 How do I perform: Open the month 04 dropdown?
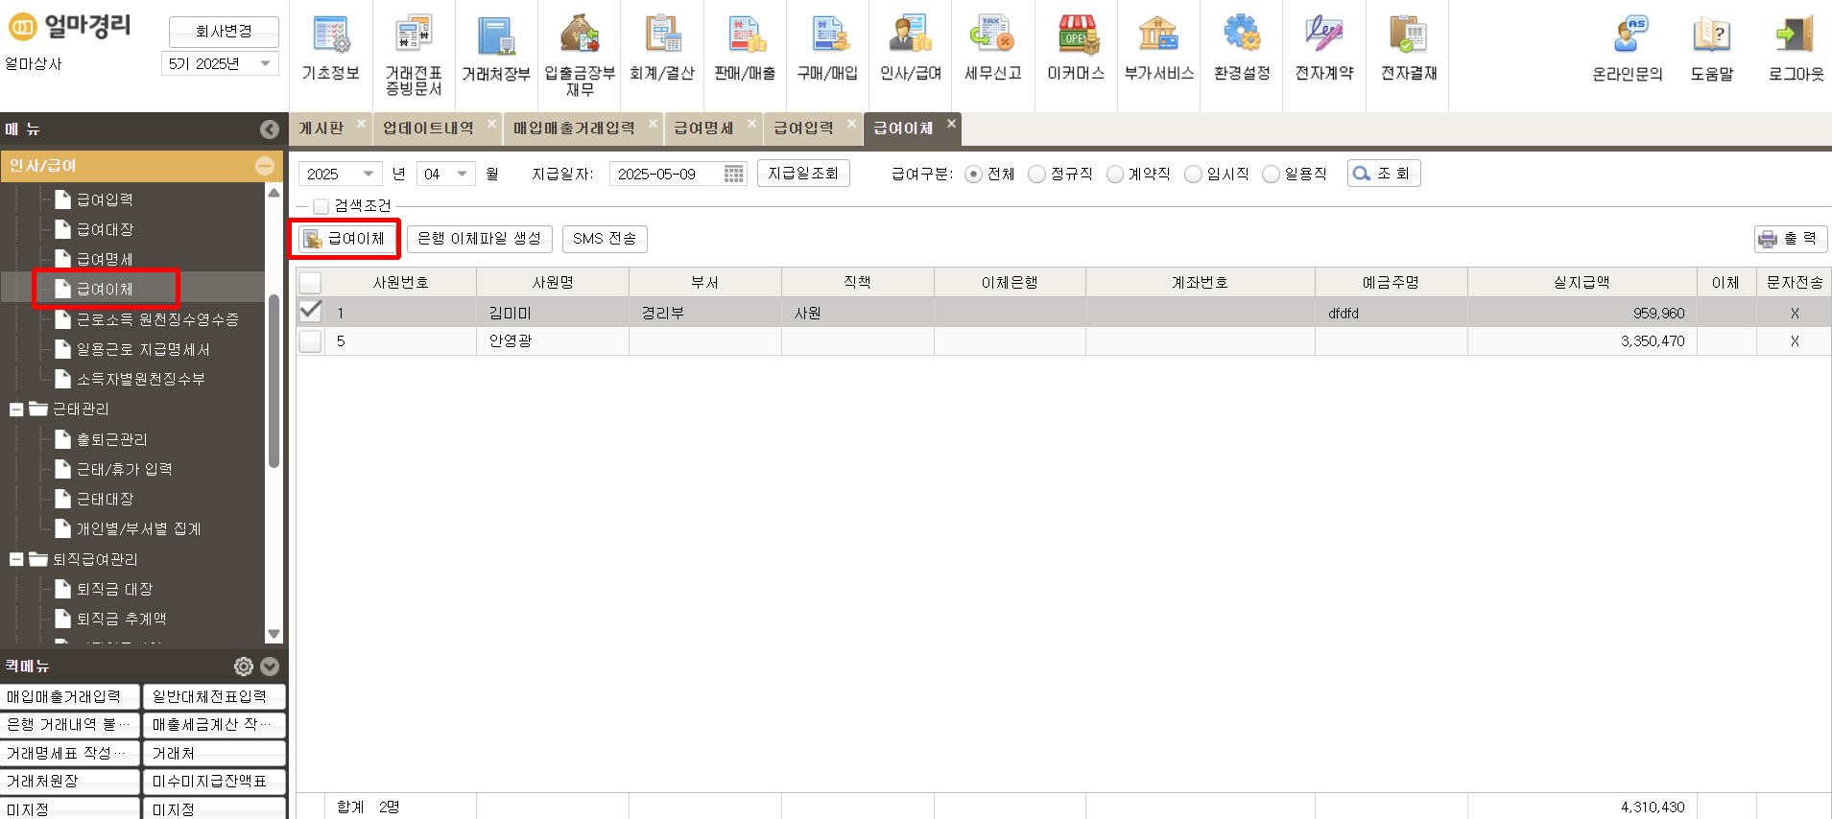click(x=462, y=174)
